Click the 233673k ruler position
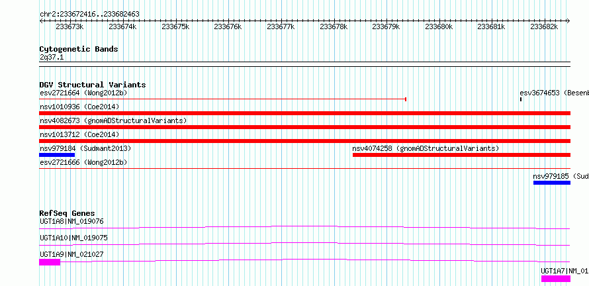 tap(70, 27)
